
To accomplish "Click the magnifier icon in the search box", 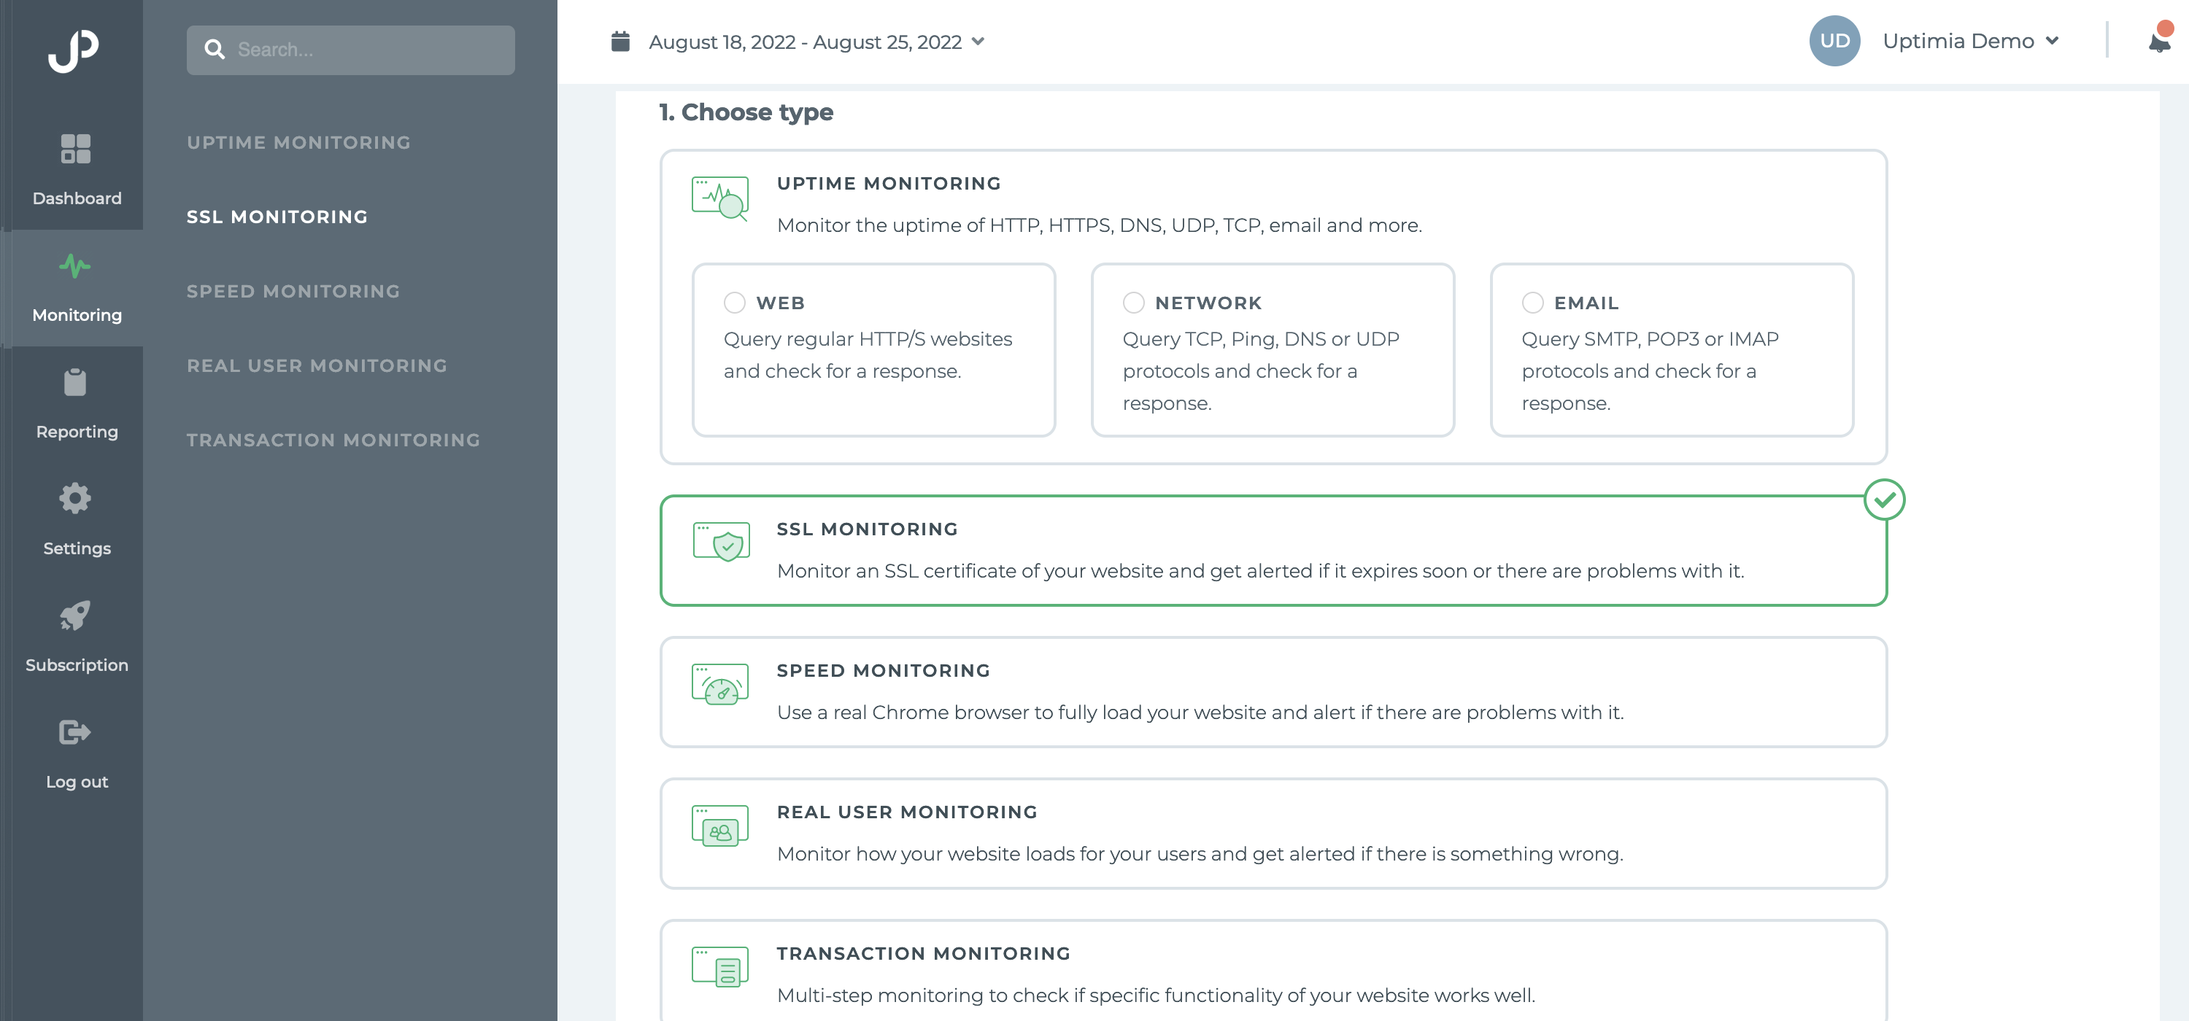I will pyautogui.click(x=215, y=50).
